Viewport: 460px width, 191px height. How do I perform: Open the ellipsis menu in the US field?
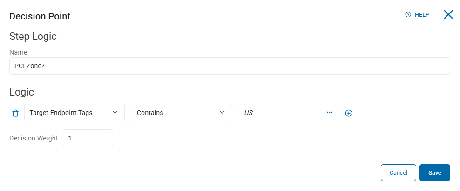pos(330,112)
